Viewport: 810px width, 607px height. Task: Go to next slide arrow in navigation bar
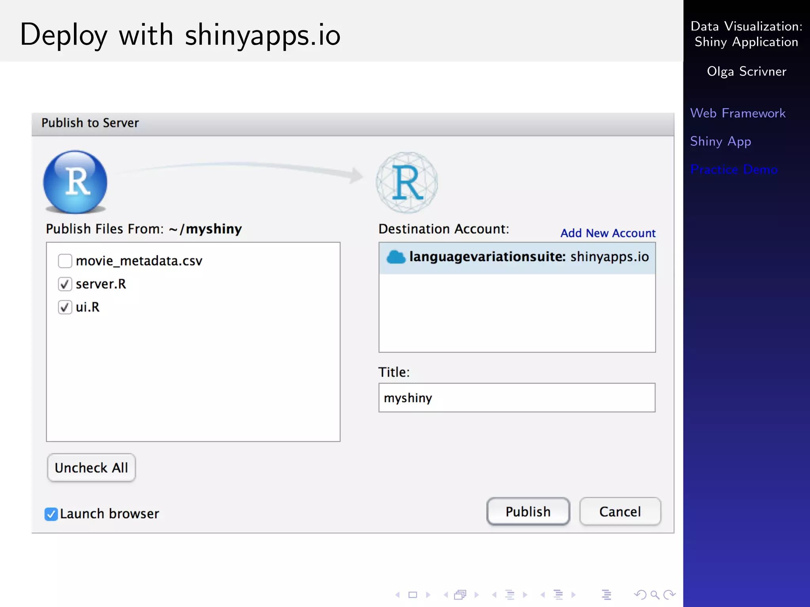[428, 595]
